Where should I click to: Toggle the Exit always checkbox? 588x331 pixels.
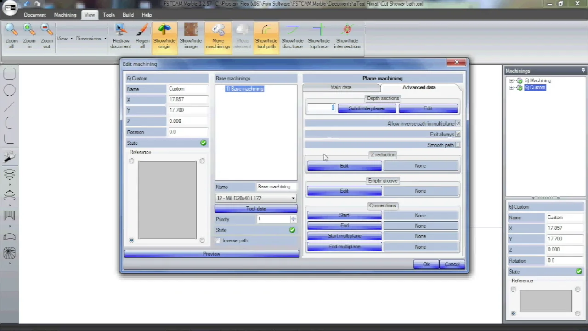[x=458, y=134]
